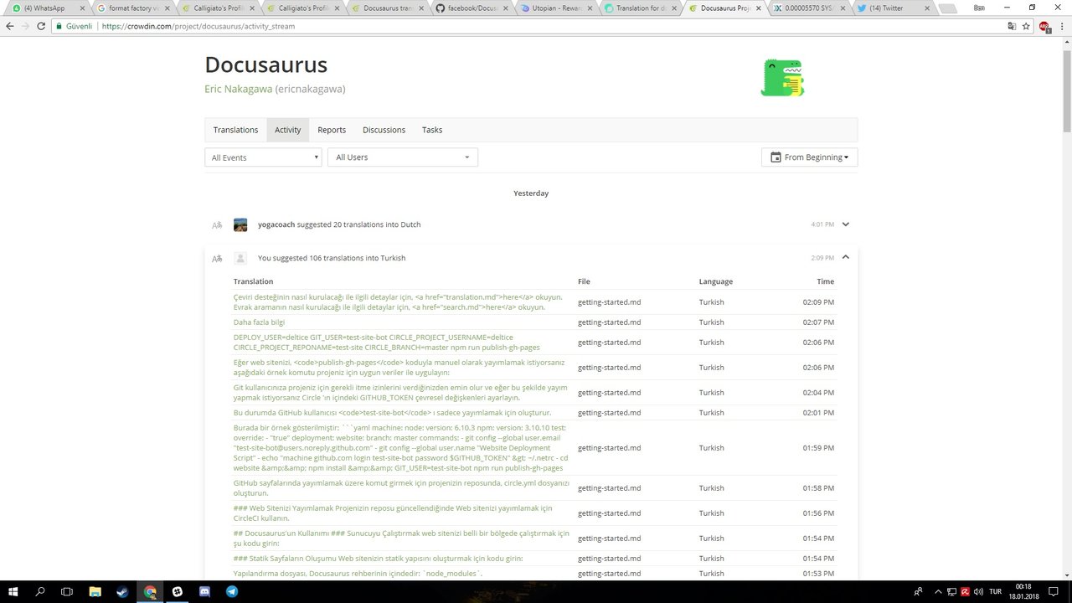This screenshot has height=603, width=1072.
Task: Click the File column header
Action: [584, 281]
